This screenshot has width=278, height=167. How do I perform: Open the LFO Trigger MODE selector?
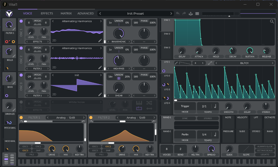coord(185,108)
